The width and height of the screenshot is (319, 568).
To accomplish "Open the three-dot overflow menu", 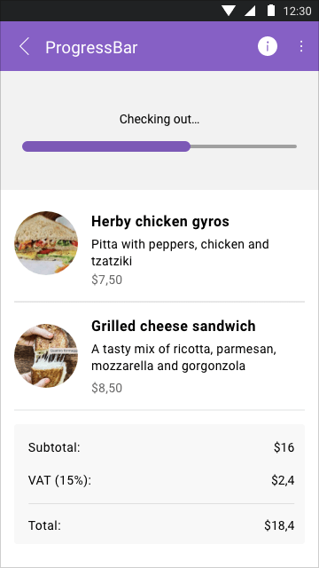I will 301,46.
